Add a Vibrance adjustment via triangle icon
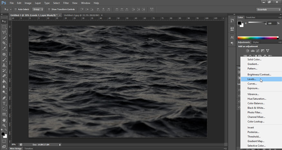 [x=267, y=51]
